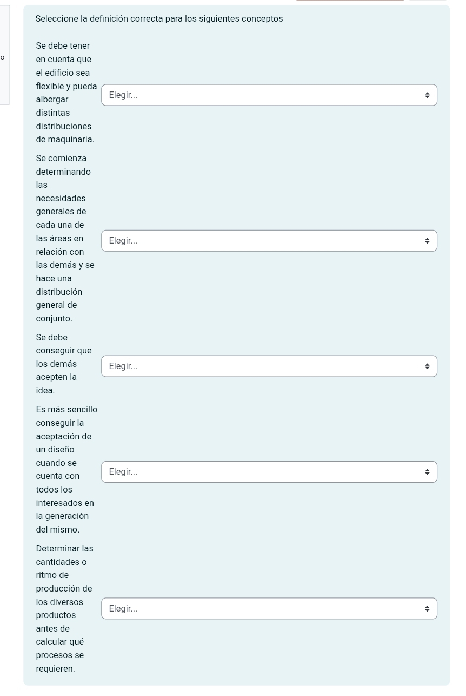Image resolution: width=466 pixels, height=696 pixels.
Task: Open the Elegir dropdown for the flexible building statement
Action: (269, 95)
